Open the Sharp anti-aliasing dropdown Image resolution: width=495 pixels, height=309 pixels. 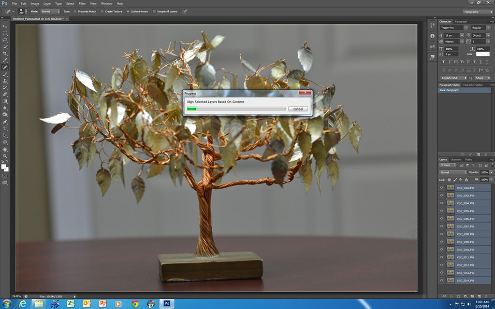483,78
